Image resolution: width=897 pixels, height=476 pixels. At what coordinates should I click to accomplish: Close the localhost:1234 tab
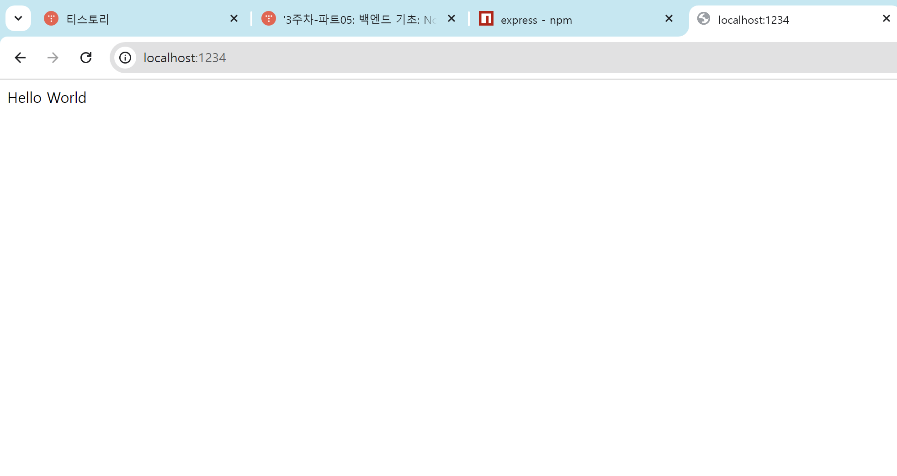point(886,19)
